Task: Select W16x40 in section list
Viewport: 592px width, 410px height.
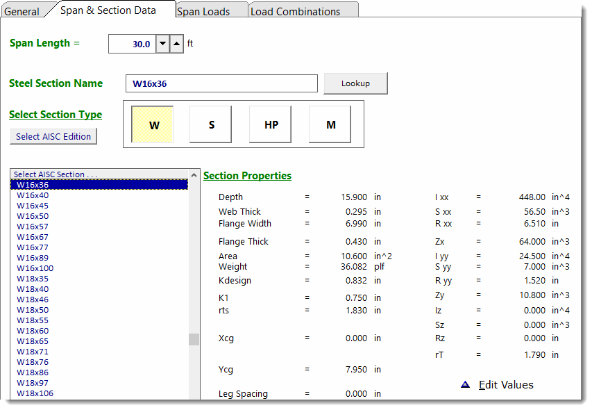Action: coord(33,195)
